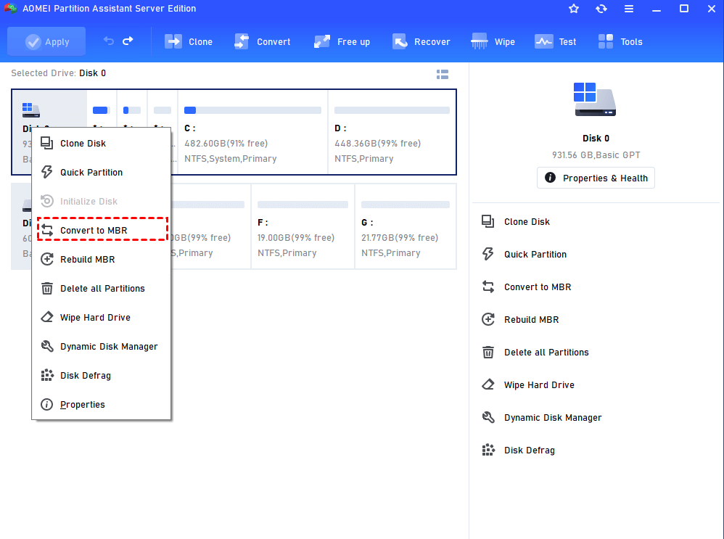Redo the pending operation
The width and height of the screenshot is (724, 539).
pyautogui.click(x=128, y=41)
